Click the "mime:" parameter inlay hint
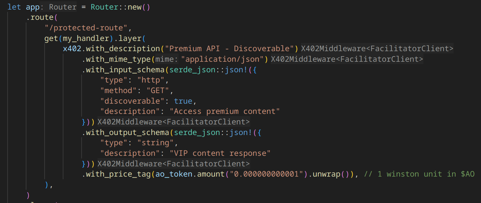481x203 pixels. click(x=167, y=59)
